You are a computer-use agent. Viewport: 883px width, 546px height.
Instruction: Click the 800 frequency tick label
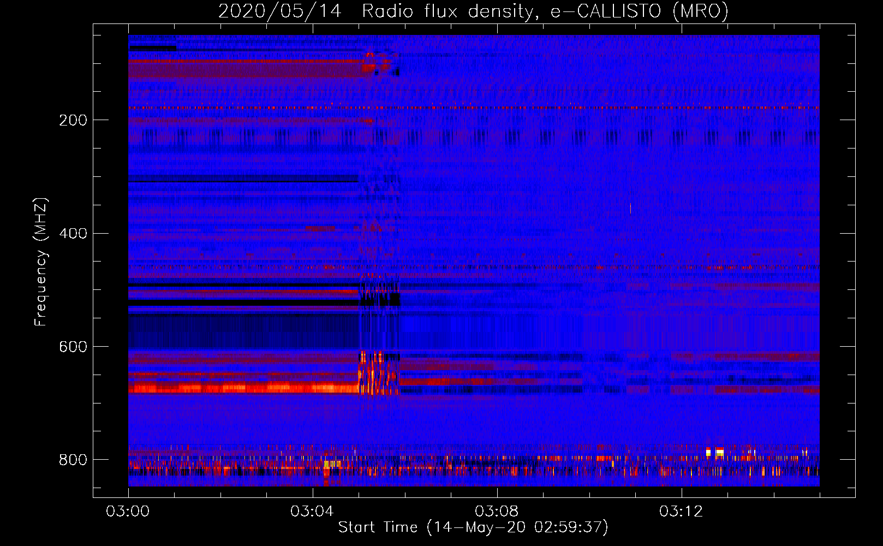point(73,460)
